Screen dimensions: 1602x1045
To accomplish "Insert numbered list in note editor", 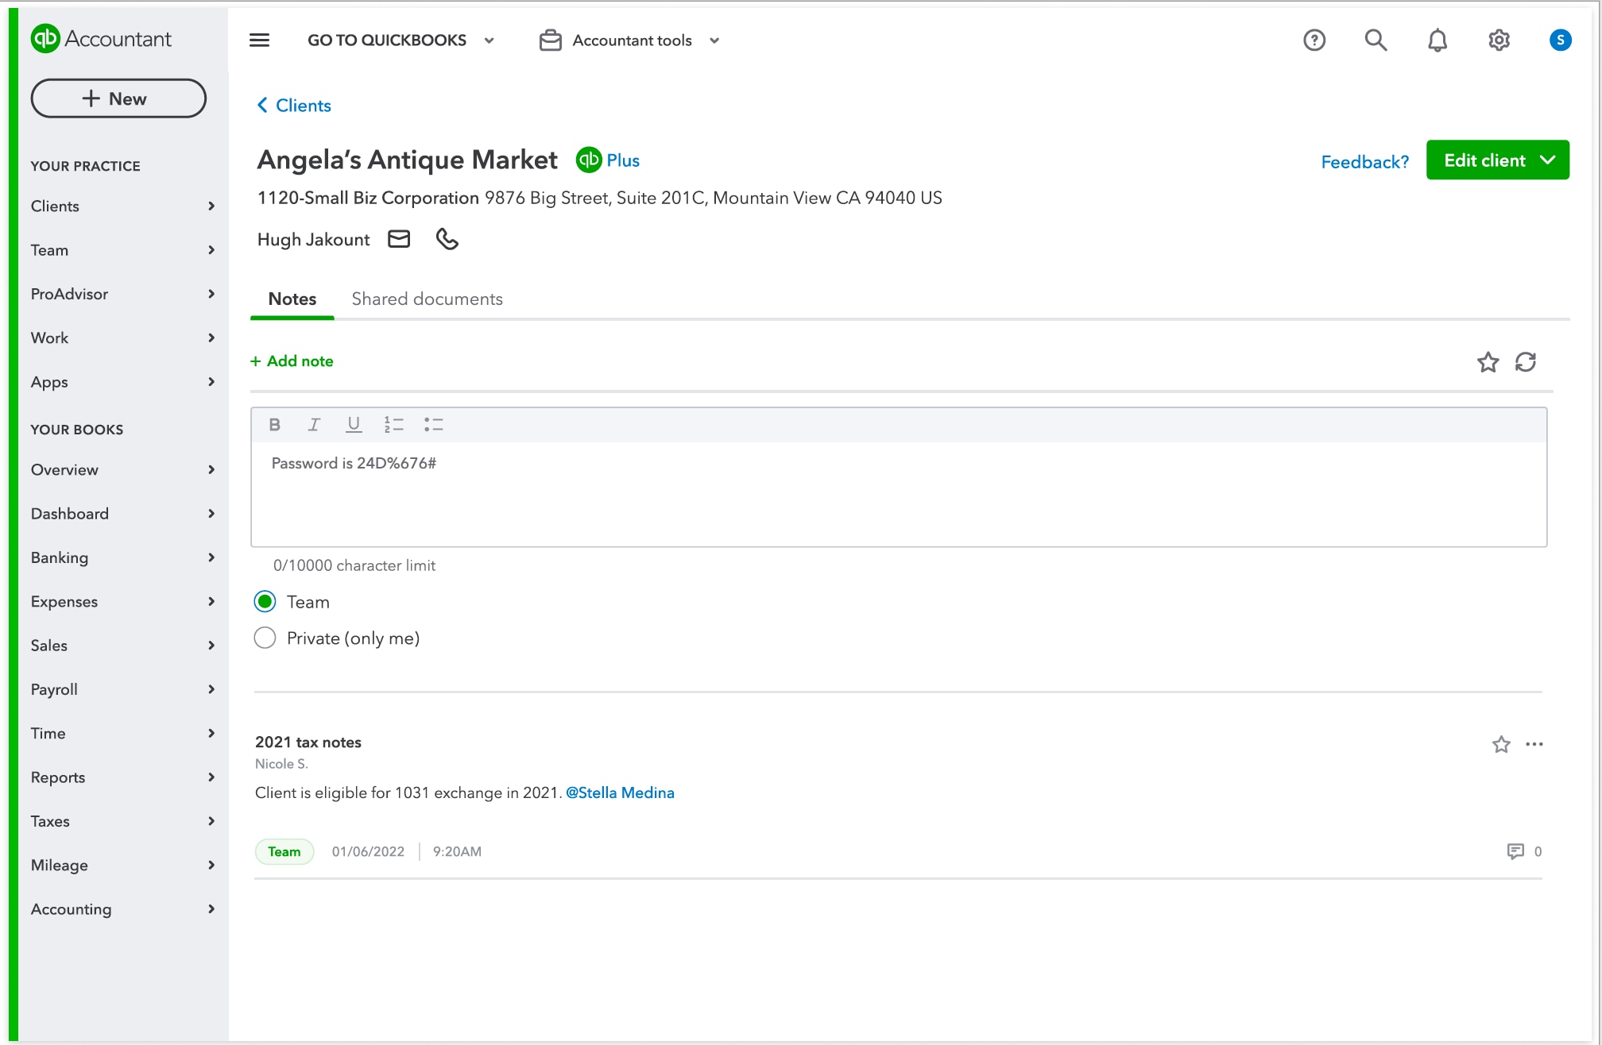I will pyautogui.click(x=394, y=425).
